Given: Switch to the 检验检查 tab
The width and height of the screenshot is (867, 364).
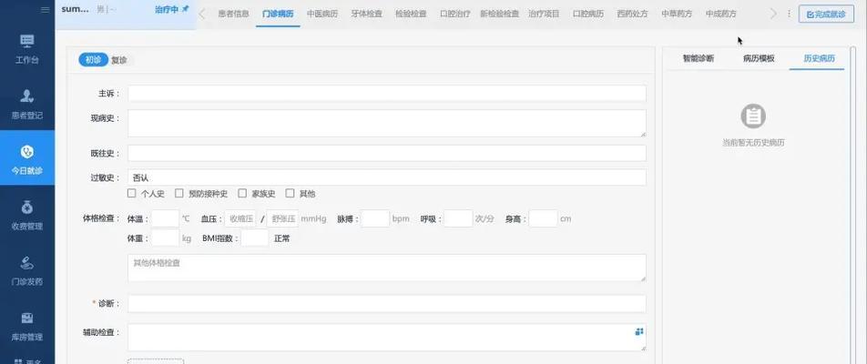Looking at the screenshot, I should (411, 15).
